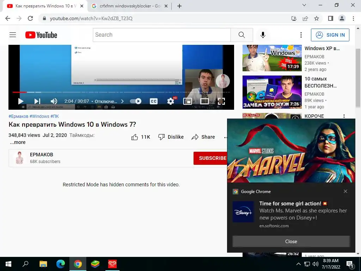
Task: Bookmark this page with the star
Action: pyautogui.click(x=317, y=18)
